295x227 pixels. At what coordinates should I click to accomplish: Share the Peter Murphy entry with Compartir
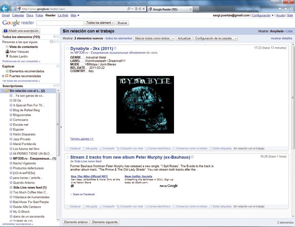[107, 206]
